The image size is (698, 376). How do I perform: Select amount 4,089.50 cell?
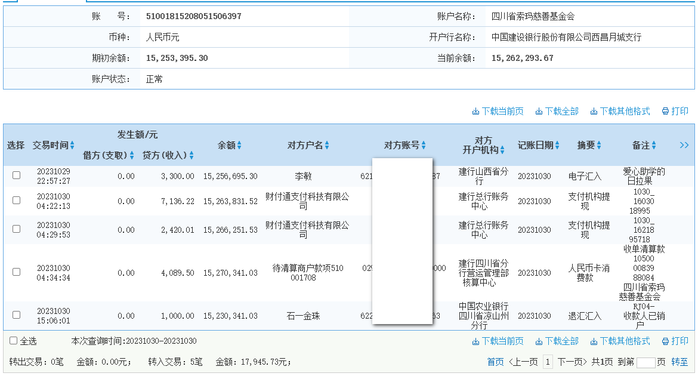[178, 273]
